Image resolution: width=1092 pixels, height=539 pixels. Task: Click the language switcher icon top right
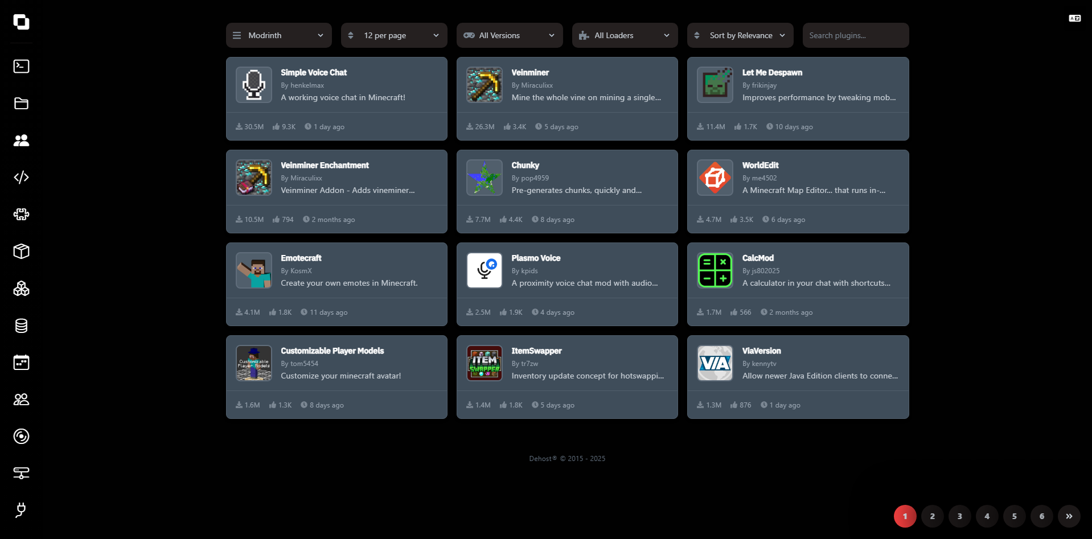pyautogui.click(x=1074, y=19)
